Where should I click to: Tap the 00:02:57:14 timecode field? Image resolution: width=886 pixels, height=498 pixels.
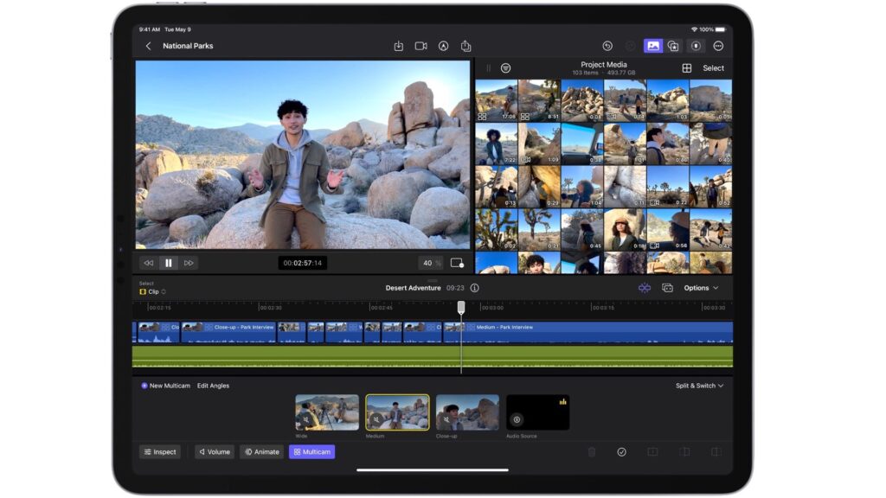[x=302, y=263]
